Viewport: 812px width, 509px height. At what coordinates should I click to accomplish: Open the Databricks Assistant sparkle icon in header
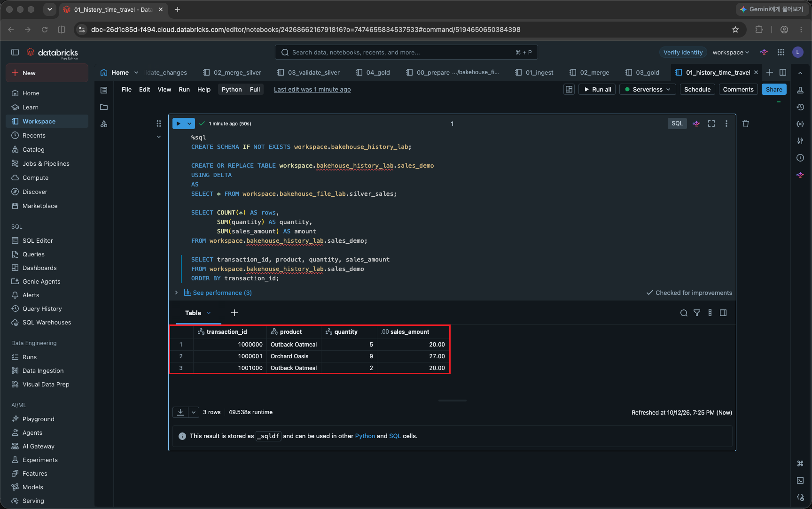(x=764, y=52)
